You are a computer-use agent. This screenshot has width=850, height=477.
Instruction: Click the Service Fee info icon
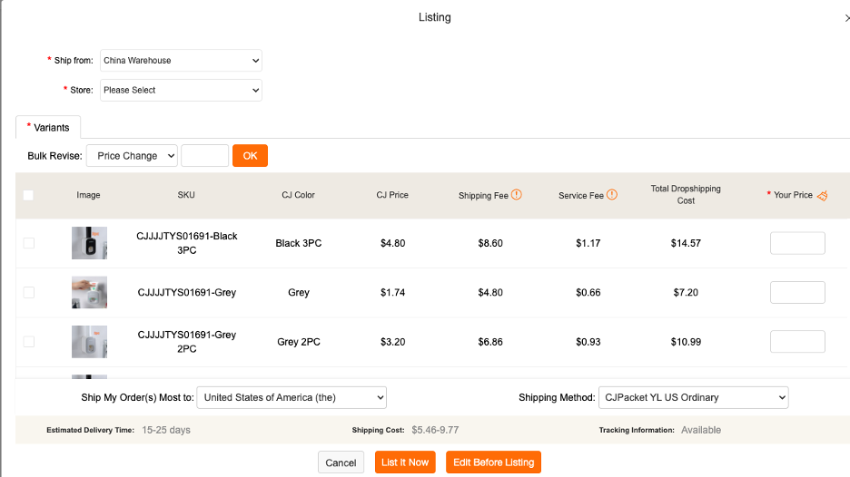(612, 195)
